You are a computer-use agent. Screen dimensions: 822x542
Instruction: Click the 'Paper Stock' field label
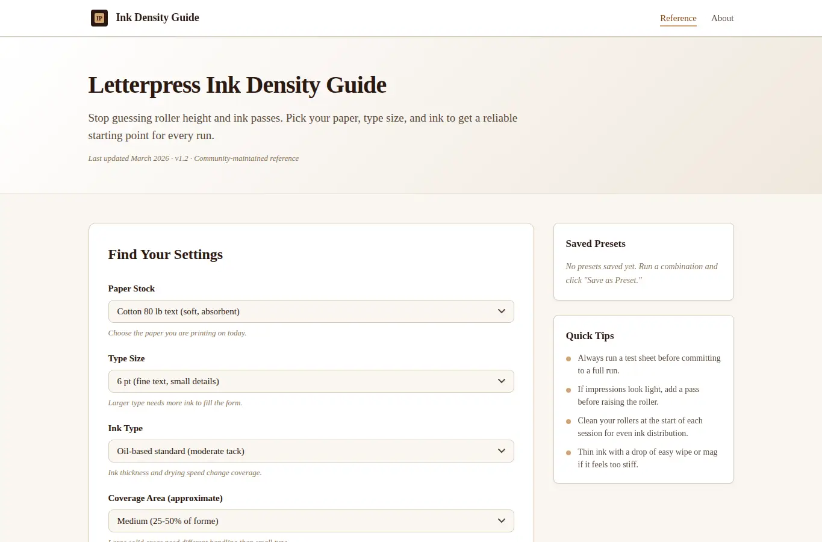coord(131,288)
